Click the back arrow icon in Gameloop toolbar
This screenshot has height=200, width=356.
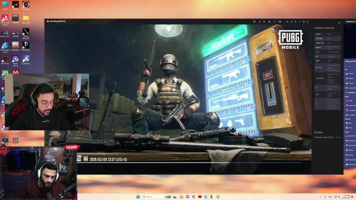(264, 22)
